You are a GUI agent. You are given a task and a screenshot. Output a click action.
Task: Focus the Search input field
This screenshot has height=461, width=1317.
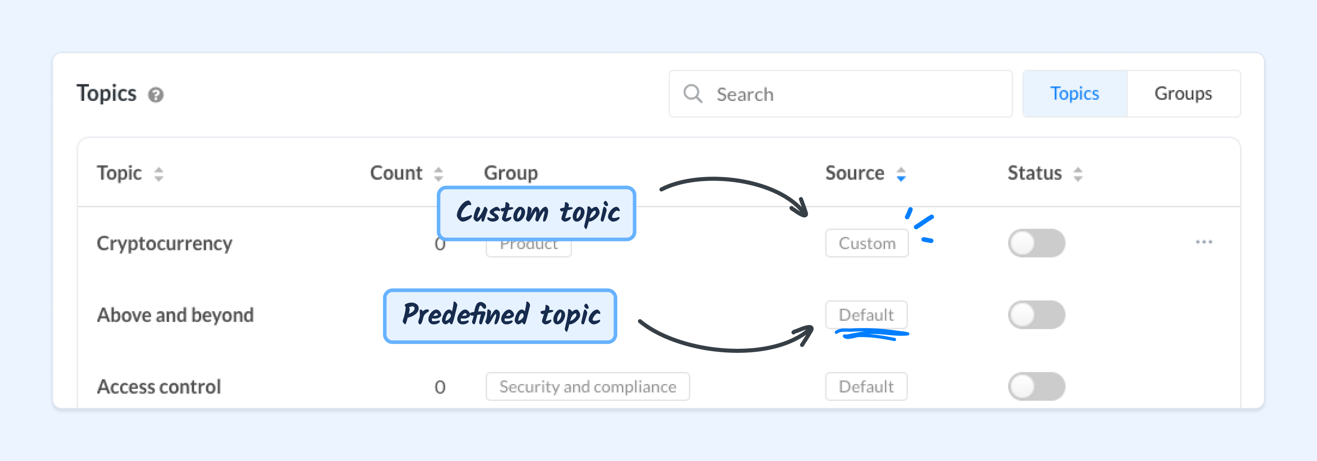point(840,94)
